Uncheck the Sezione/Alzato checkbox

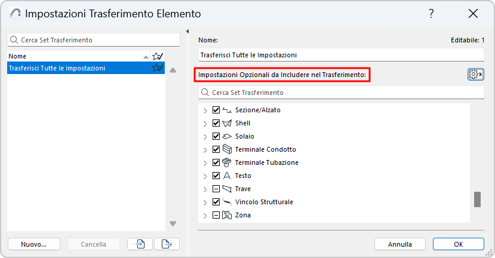(216, 110)
